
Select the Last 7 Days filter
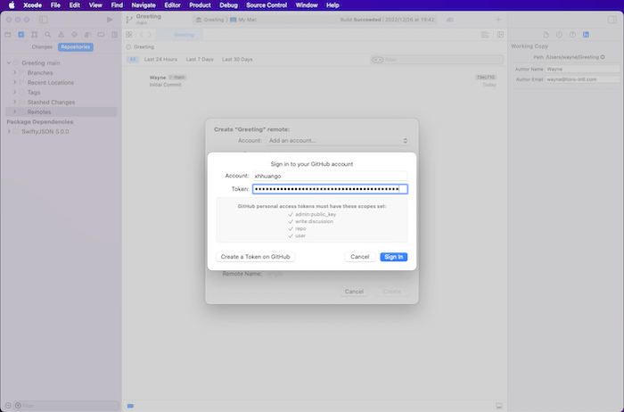200,60
